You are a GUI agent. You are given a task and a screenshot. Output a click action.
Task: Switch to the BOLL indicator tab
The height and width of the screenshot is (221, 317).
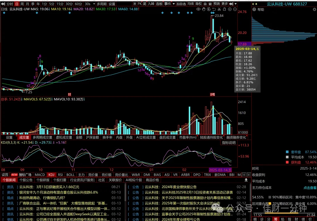pos(70,175)
